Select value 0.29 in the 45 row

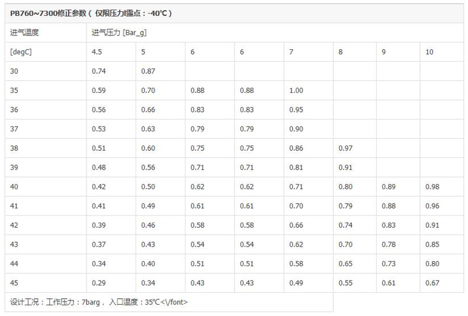tap(99, 283)
